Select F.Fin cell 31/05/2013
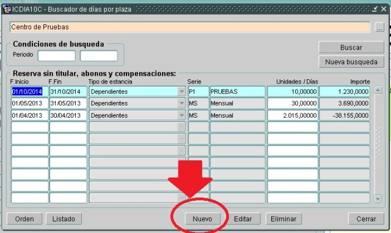This screenshot has width=391, height=233. [x=68, y=103]
